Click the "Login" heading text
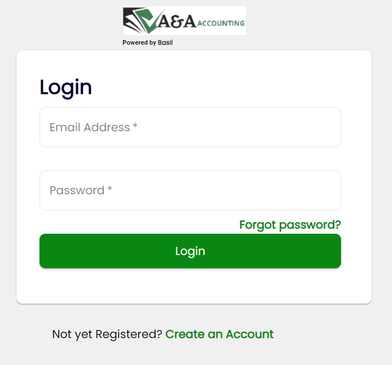This screenshot has height=365, width=392. (x=66, y=87)
